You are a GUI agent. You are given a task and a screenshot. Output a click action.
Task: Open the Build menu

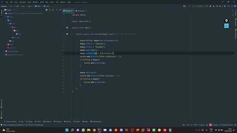click(42, 2)
